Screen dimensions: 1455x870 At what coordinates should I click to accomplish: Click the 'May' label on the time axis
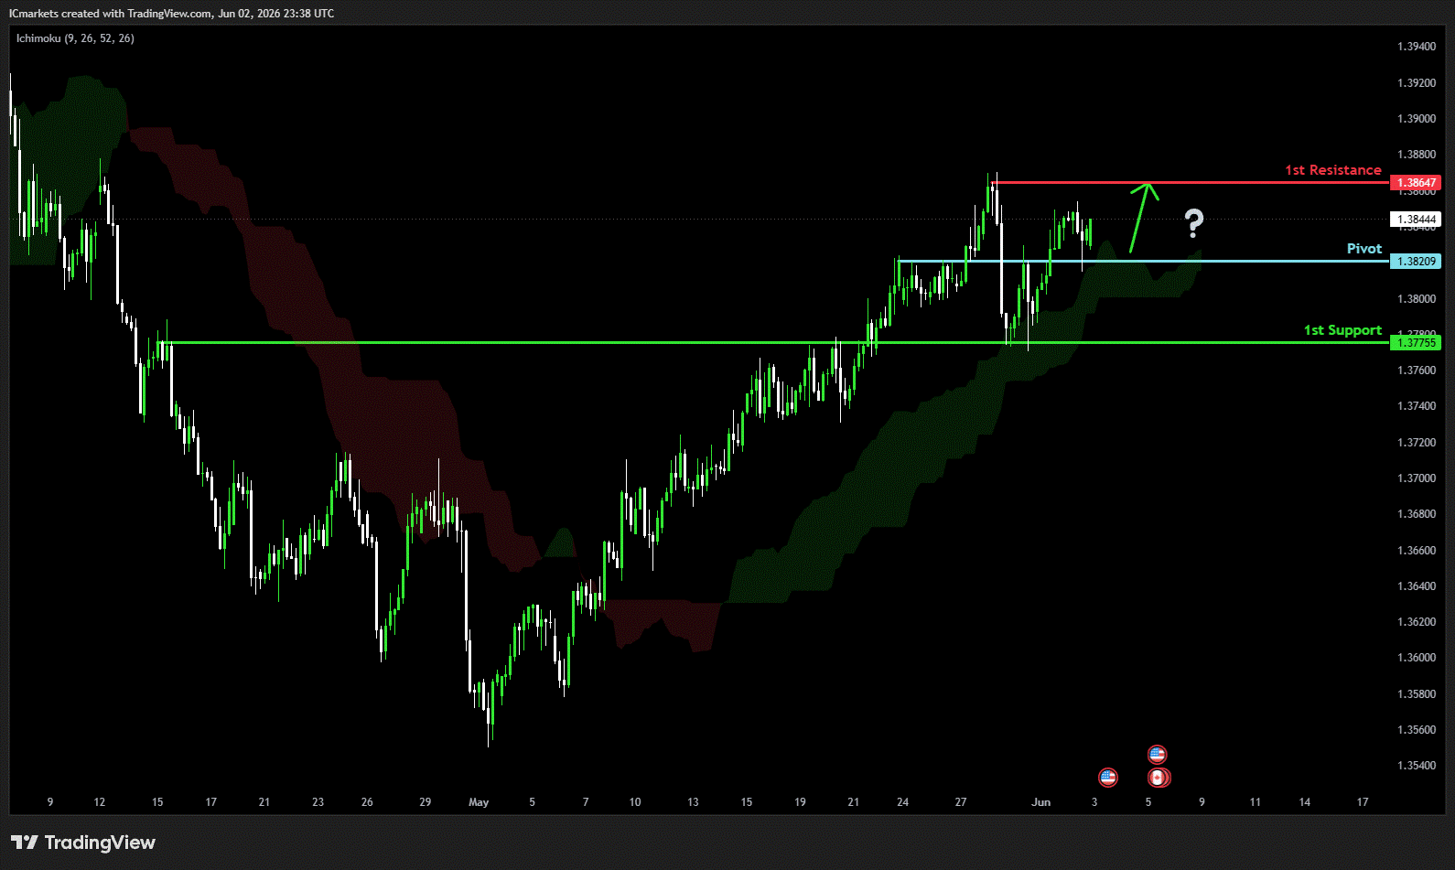click(x=479, y=802)
